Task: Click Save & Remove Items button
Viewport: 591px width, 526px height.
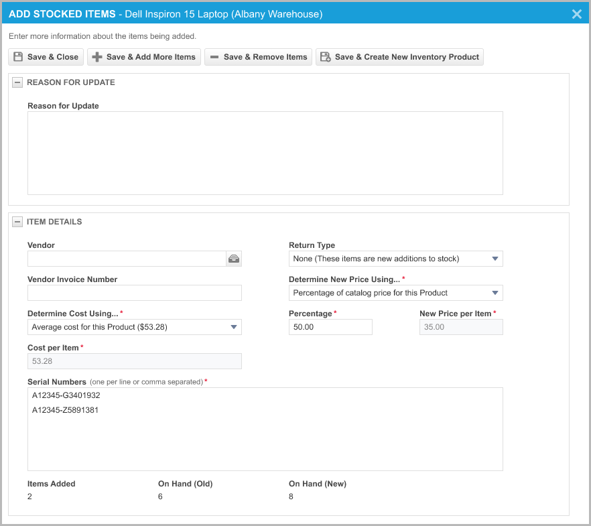Action: coord(258,57)
